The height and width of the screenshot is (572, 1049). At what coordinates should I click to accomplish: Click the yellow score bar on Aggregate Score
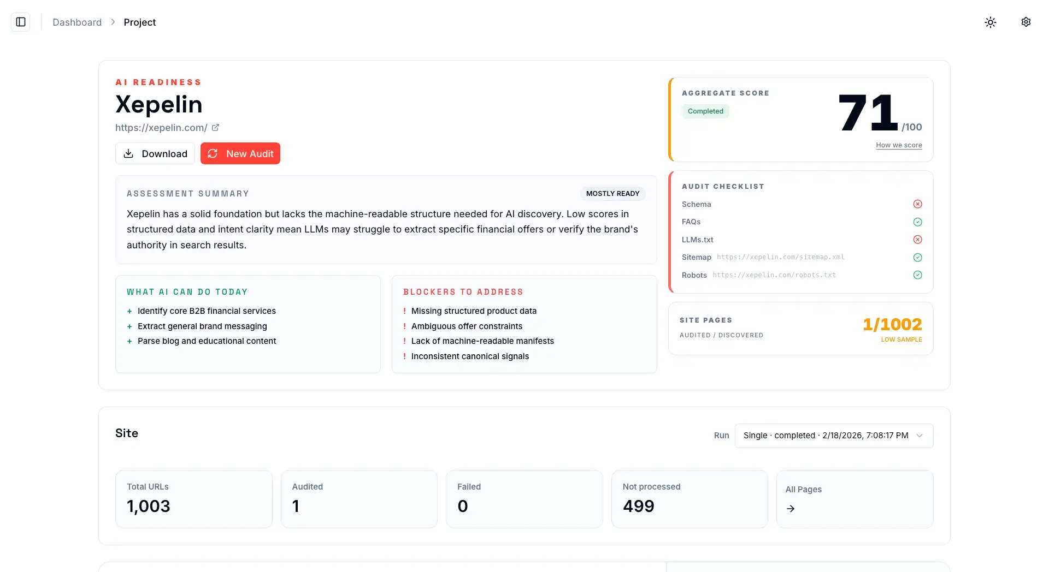(x=671, y=119)
